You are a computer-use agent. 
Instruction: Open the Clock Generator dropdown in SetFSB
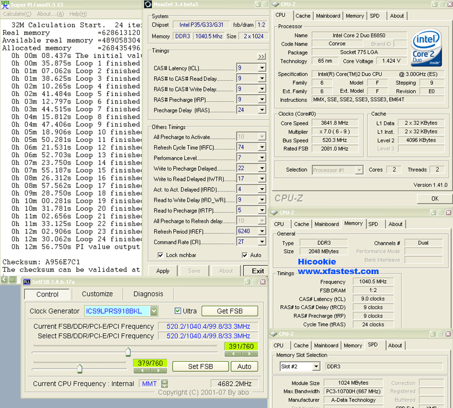tap(154, 311)
